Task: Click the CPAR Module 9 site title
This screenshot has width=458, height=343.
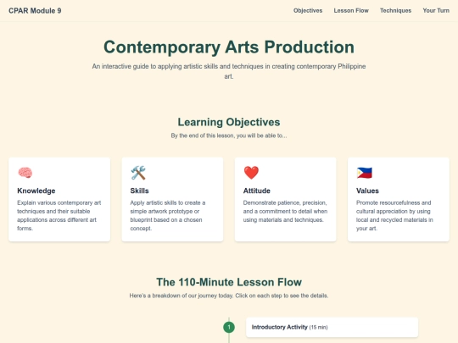Action: [35, 11]
